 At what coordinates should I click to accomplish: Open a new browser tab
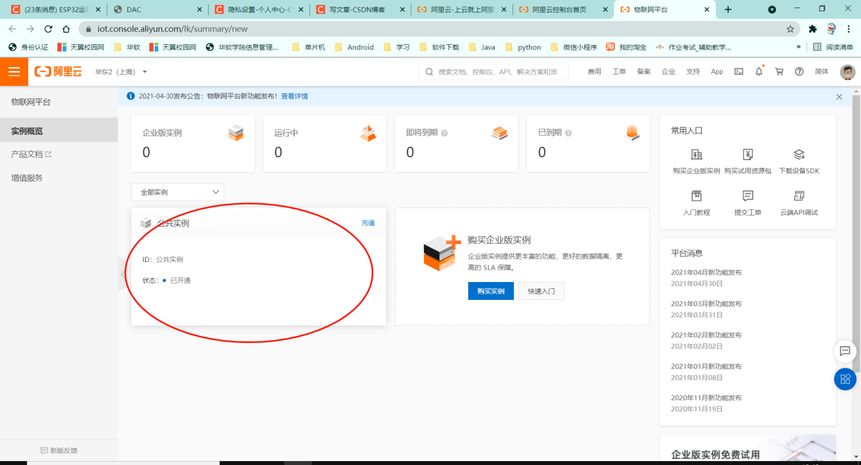(x=728, y=10)
